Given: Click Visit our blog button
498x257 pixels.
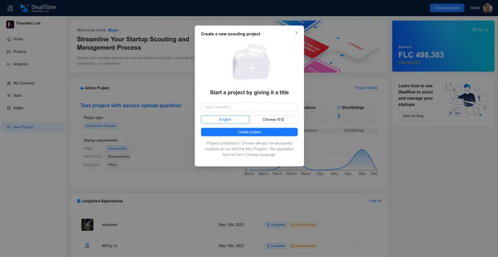Looking at the screenshot, I should pyautogui.click(x=413, y=116).
